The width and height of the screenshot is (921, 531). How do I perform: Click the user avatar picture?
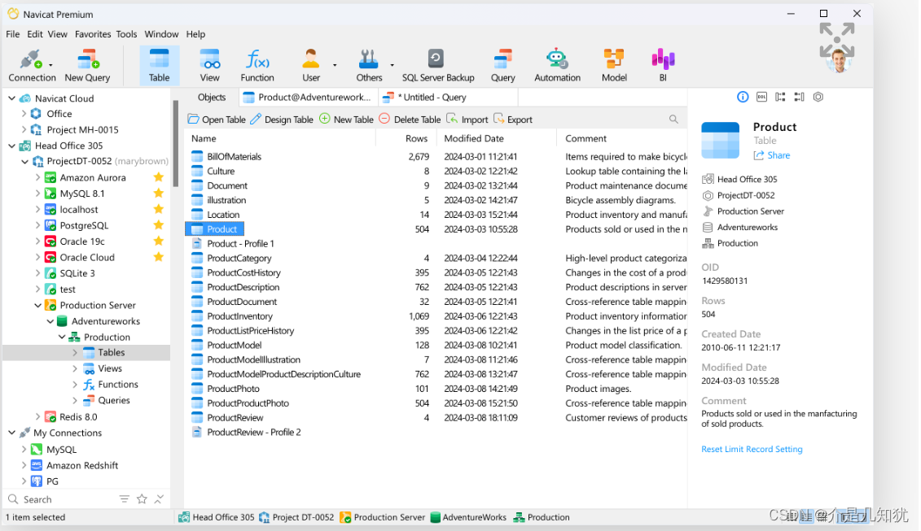point(838,60)
